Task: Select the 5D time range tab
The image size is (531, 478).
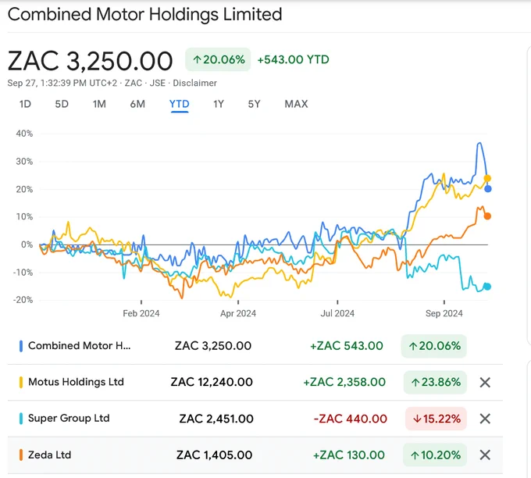Action: (x=62, y=104)
